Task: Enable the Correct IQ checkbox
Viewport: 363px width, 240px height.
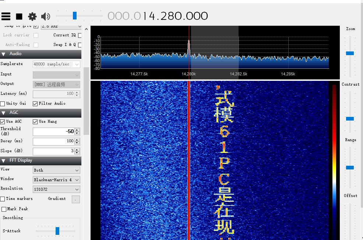Action: coord(80,35)
